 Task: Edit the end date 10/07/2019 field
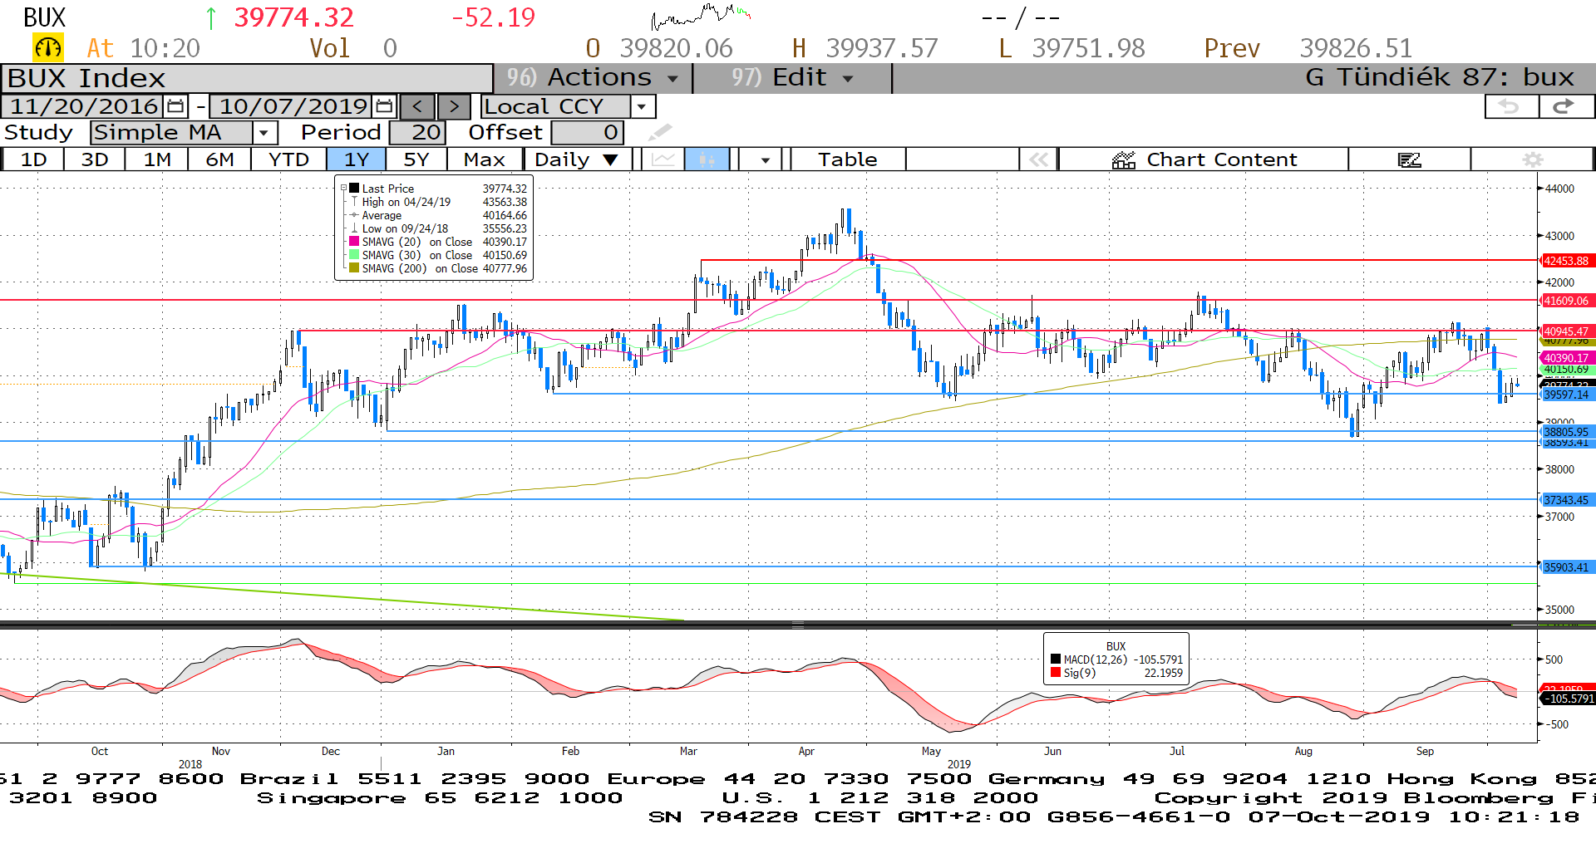[293, 106]
